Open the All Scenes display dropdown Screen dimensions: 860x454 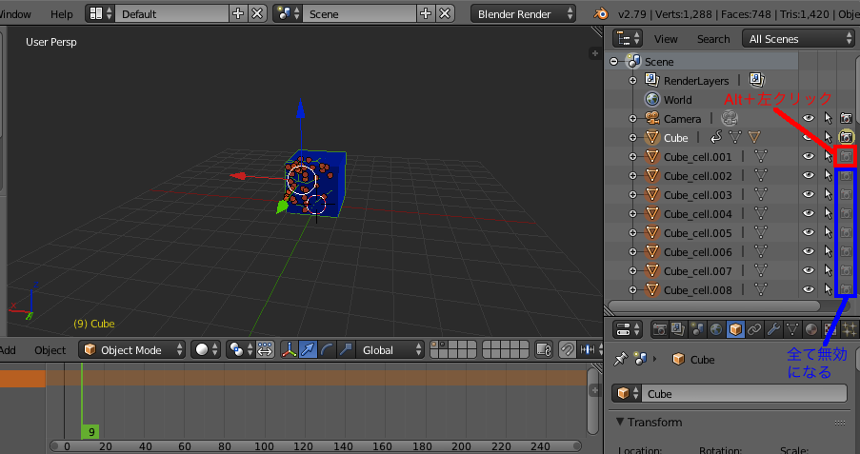(x=798, y=38)
